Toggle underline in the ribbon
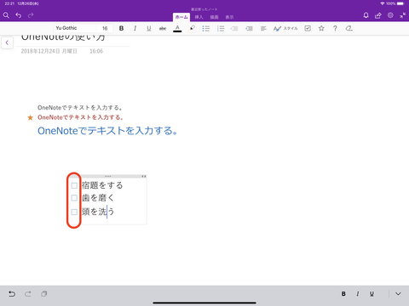 click(x=149, y=28)
